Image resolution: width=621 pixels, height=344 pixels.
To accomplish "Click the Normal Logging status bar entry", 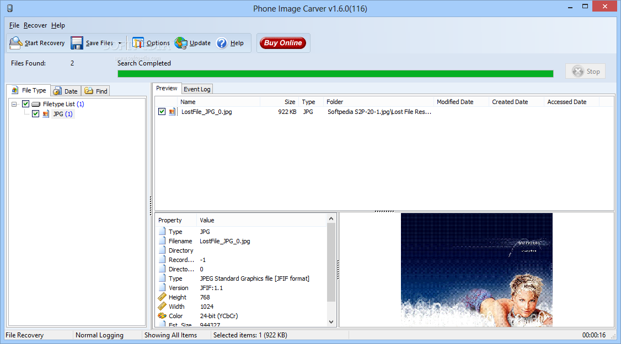I will pyautogui.click(x=99, y=335).
